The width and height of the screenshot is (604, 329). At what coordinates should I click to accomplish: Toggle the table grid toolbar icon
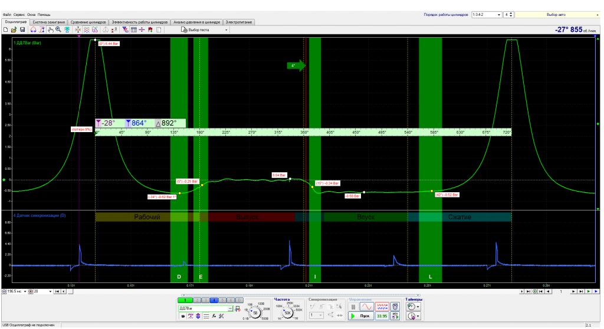(x=134, y=29)
